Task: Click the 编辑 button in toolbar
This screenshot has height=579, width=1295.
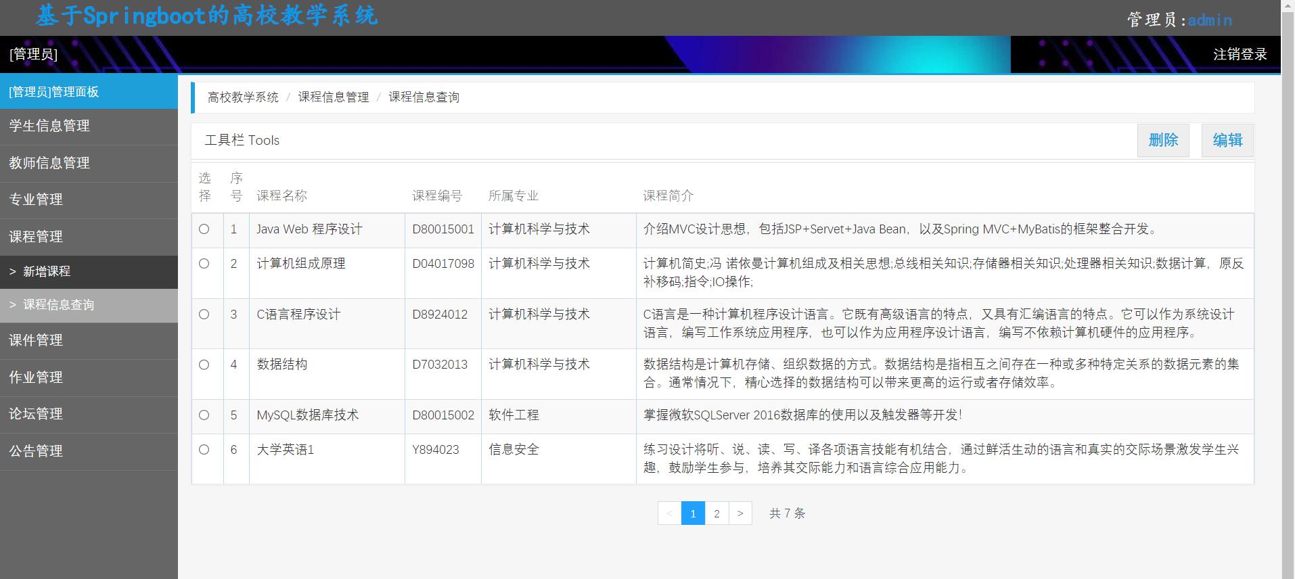Action: pyautogui.click(x=1227, y=140)
